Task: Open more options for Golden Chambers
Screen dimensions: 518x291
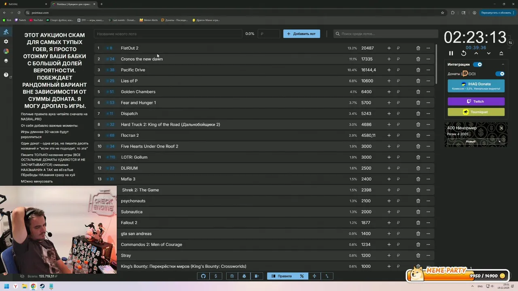Action: click(x=428, y=92)
